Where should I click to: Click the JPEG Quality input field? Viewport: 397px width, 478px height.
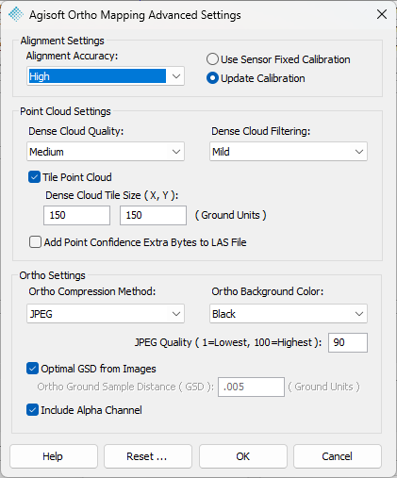click(348, 342)
